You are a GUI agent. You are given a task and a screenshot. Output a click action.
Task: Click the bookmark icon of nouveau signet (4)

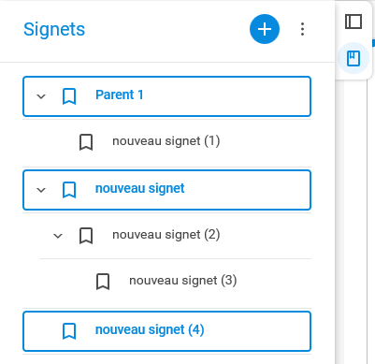(69, 331)
